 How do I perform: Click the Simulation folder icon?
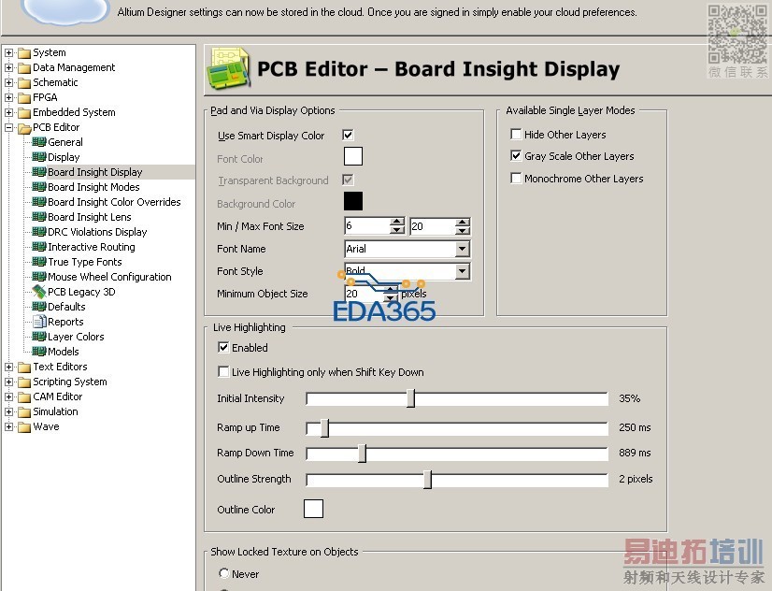point(24,411)
